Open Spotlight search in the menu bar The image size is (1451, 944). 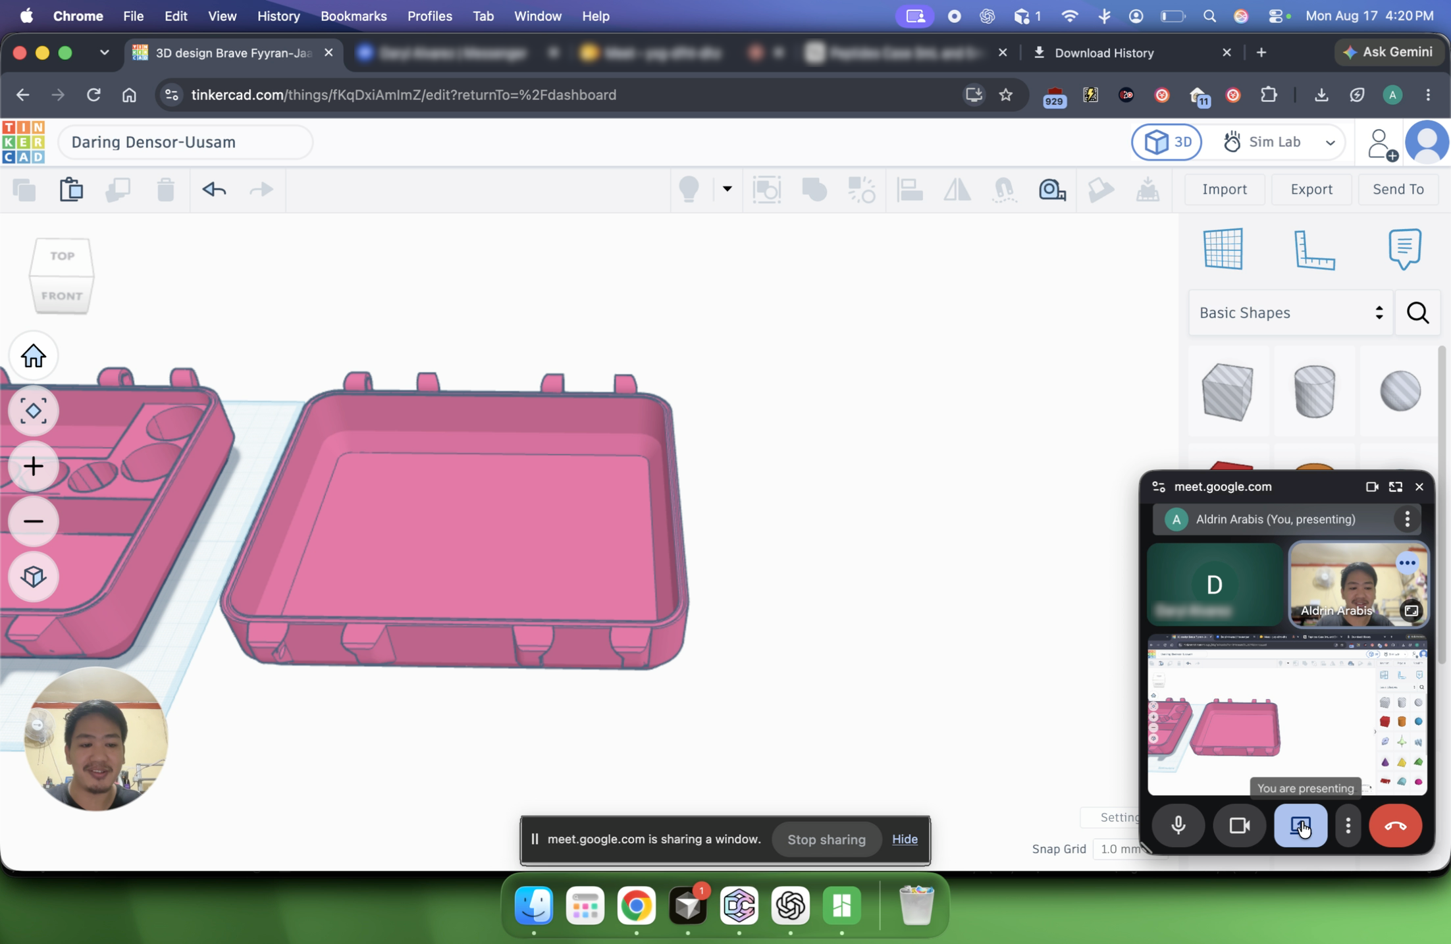coord(1209,16)
